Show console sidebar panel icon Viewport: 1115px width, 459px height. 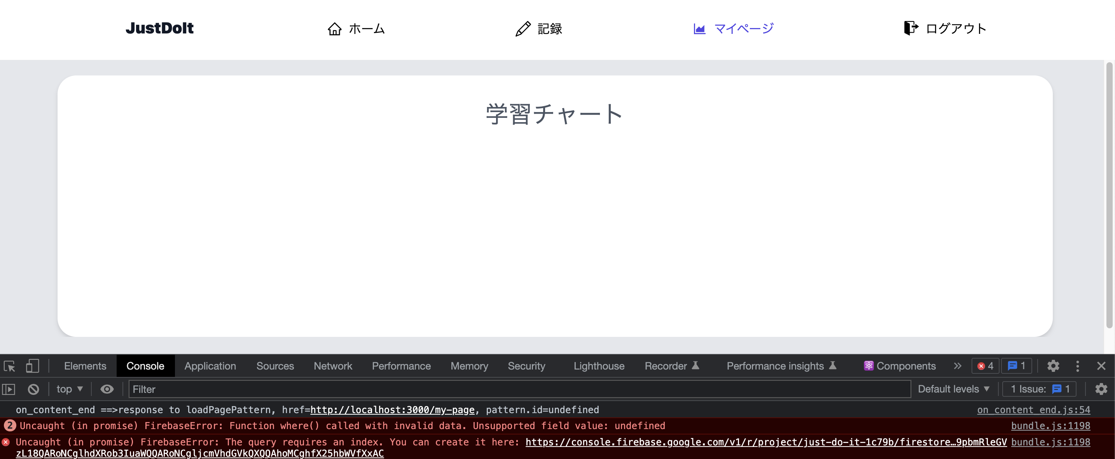click(9, 389)
